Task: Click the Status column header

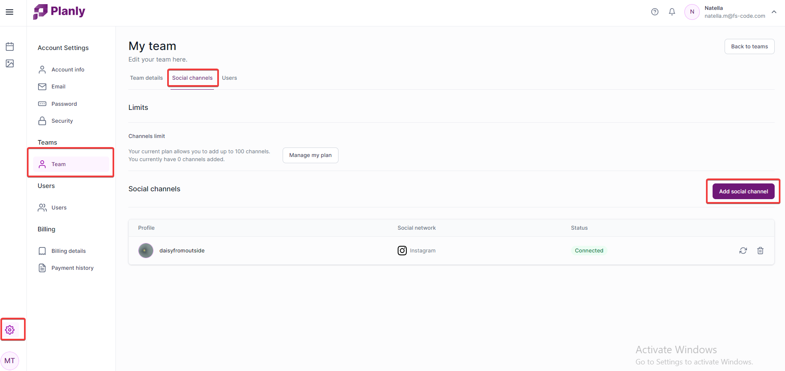Action: (x=579, y=228)
